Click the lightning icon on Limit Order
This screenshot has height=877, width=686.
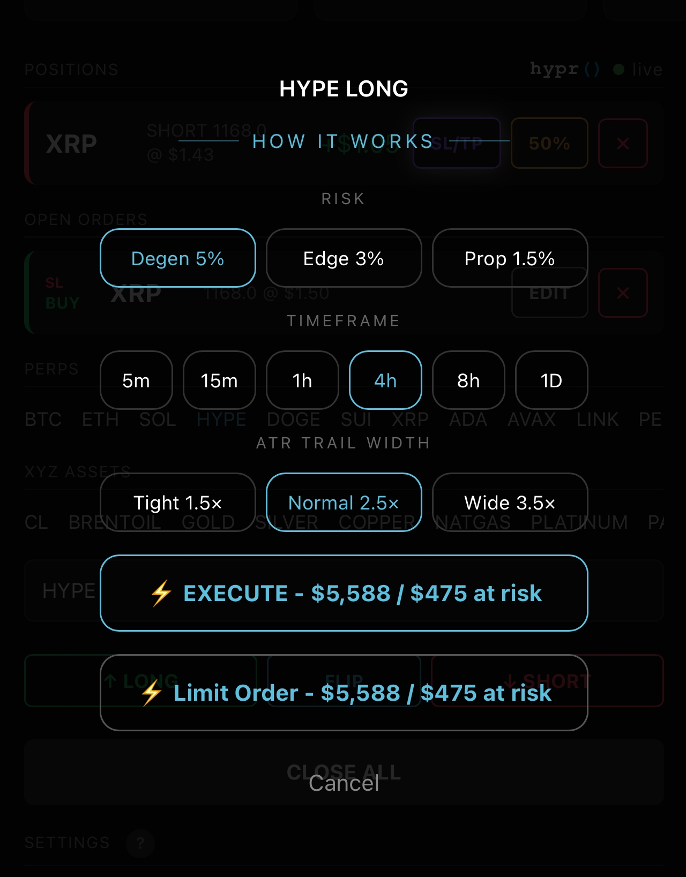151,693
